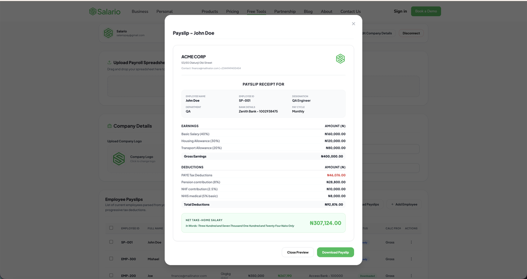The height and width of the screenshot is (279, 527).
Task: Click the Pension contribution (8%) label
Action: point(201,182)
